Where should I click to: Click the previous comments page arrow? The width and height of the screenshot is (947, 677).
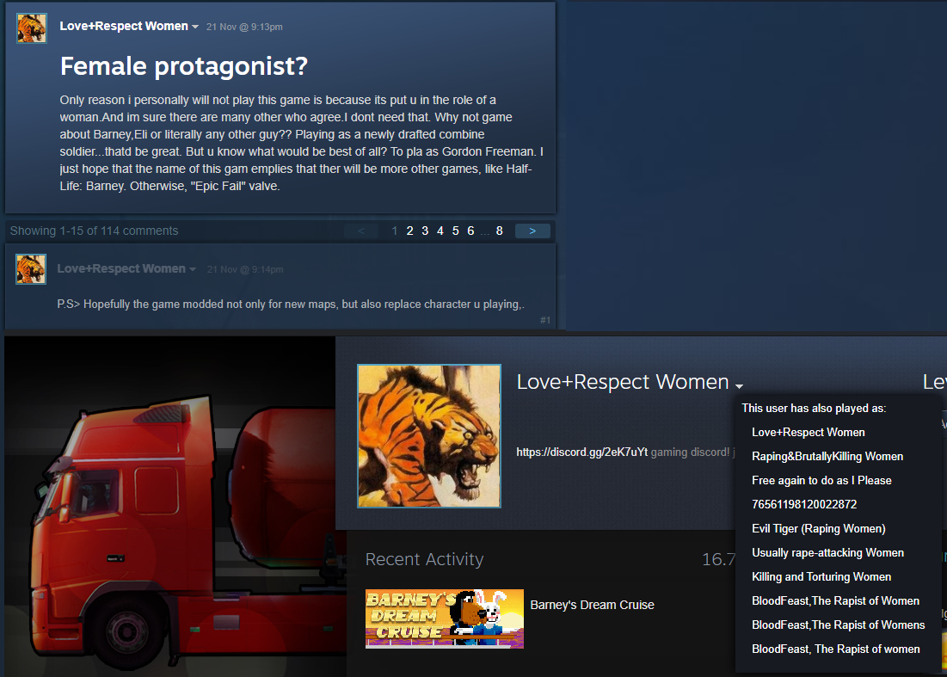coord(361,231)
